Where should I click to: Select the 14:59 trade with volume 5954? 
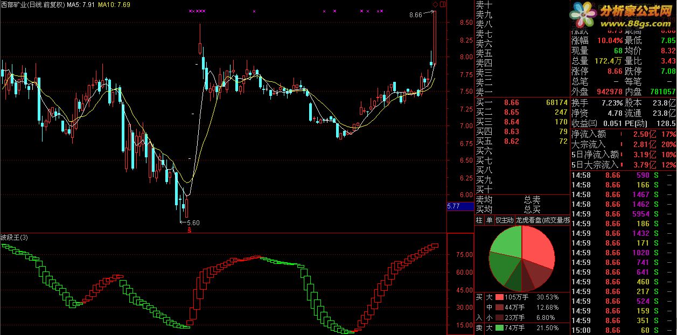[x=623, y=214]
